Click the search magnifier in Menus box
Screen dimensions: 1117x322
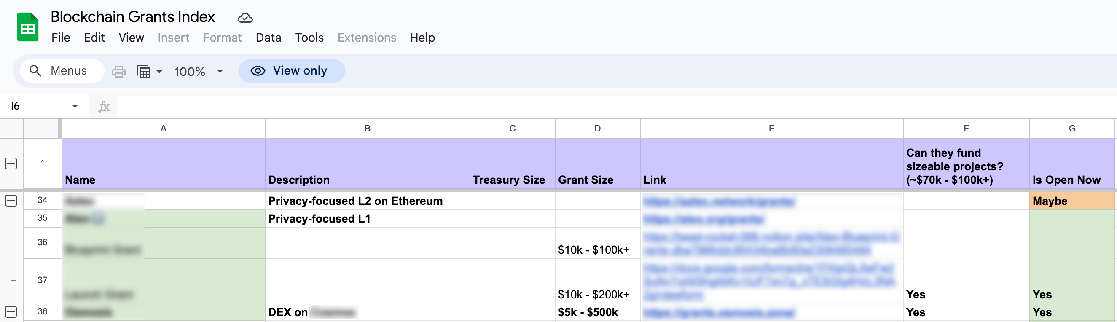point(35,71)
